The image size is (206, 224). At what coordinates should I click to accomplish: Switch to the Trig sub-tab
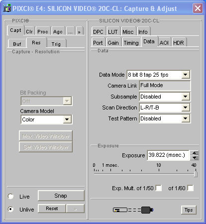(56, 44)
